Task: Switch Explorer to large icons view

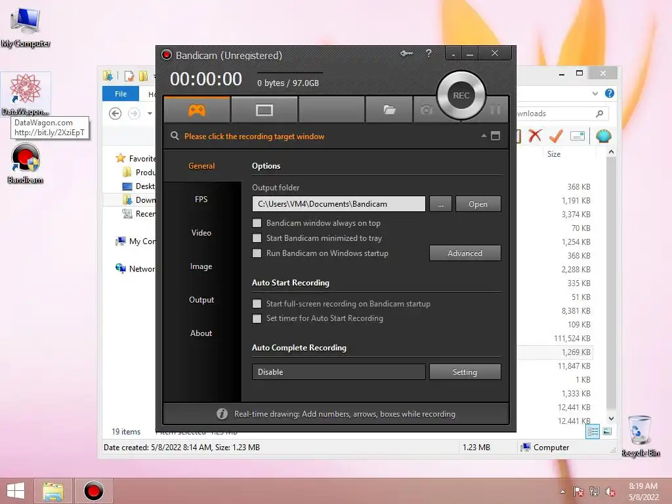Action: pos(607,432)
